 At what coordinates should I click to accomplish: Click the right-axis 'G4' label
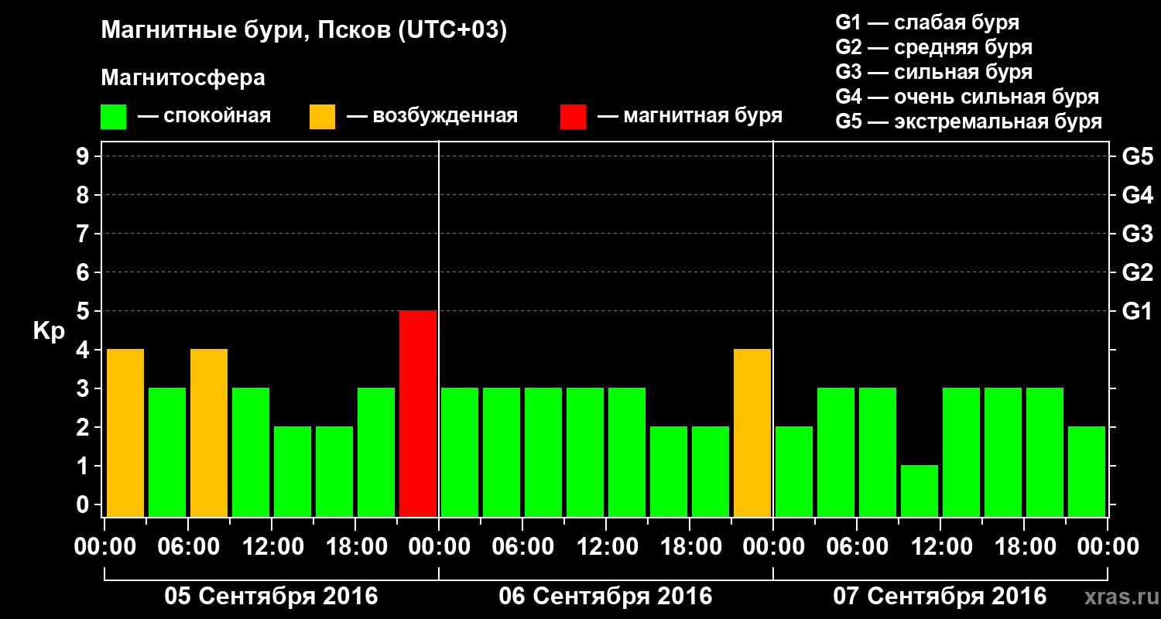(x=1137, y=195)
